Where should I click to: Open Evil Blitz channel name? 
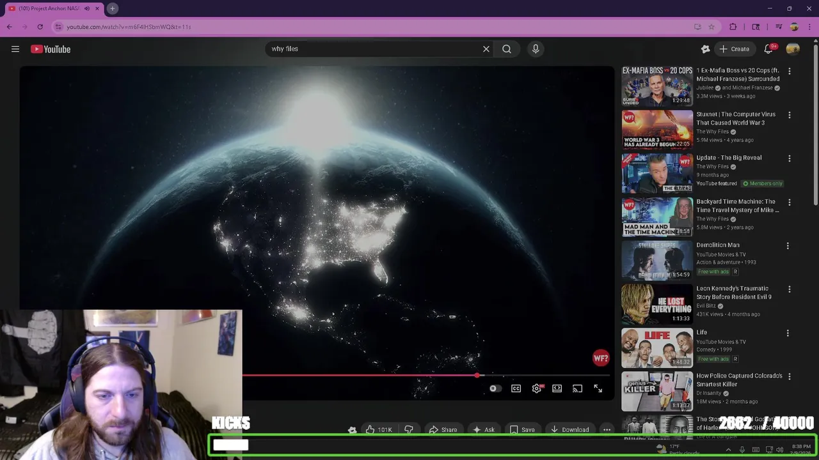(x=706, y=306)
